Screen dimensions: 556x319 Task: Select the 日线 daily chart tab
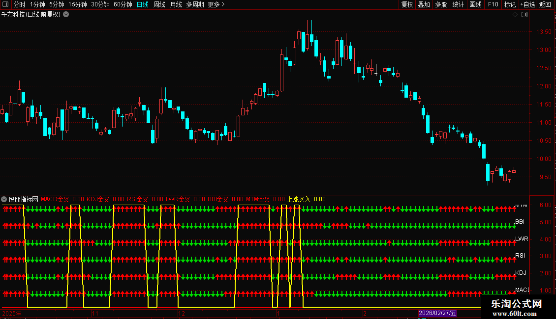point(143,4)
